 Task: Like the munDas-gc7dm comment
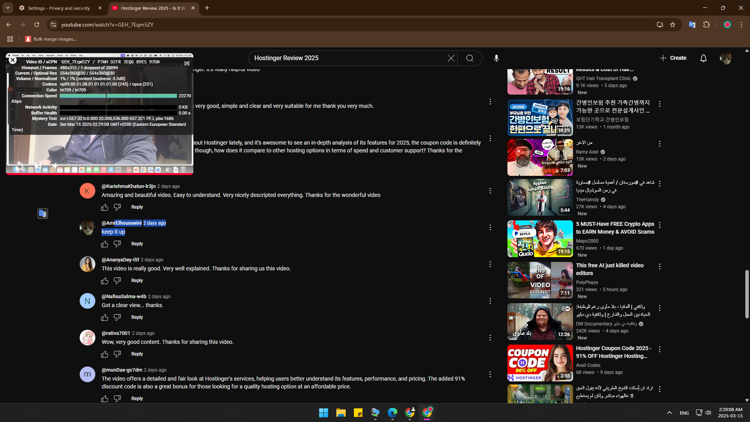[x=105, y=399]
